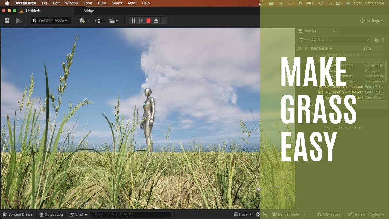Open Derived Data menu
Image resolution: width=389 pixels, height=219 pixels.
290,214
